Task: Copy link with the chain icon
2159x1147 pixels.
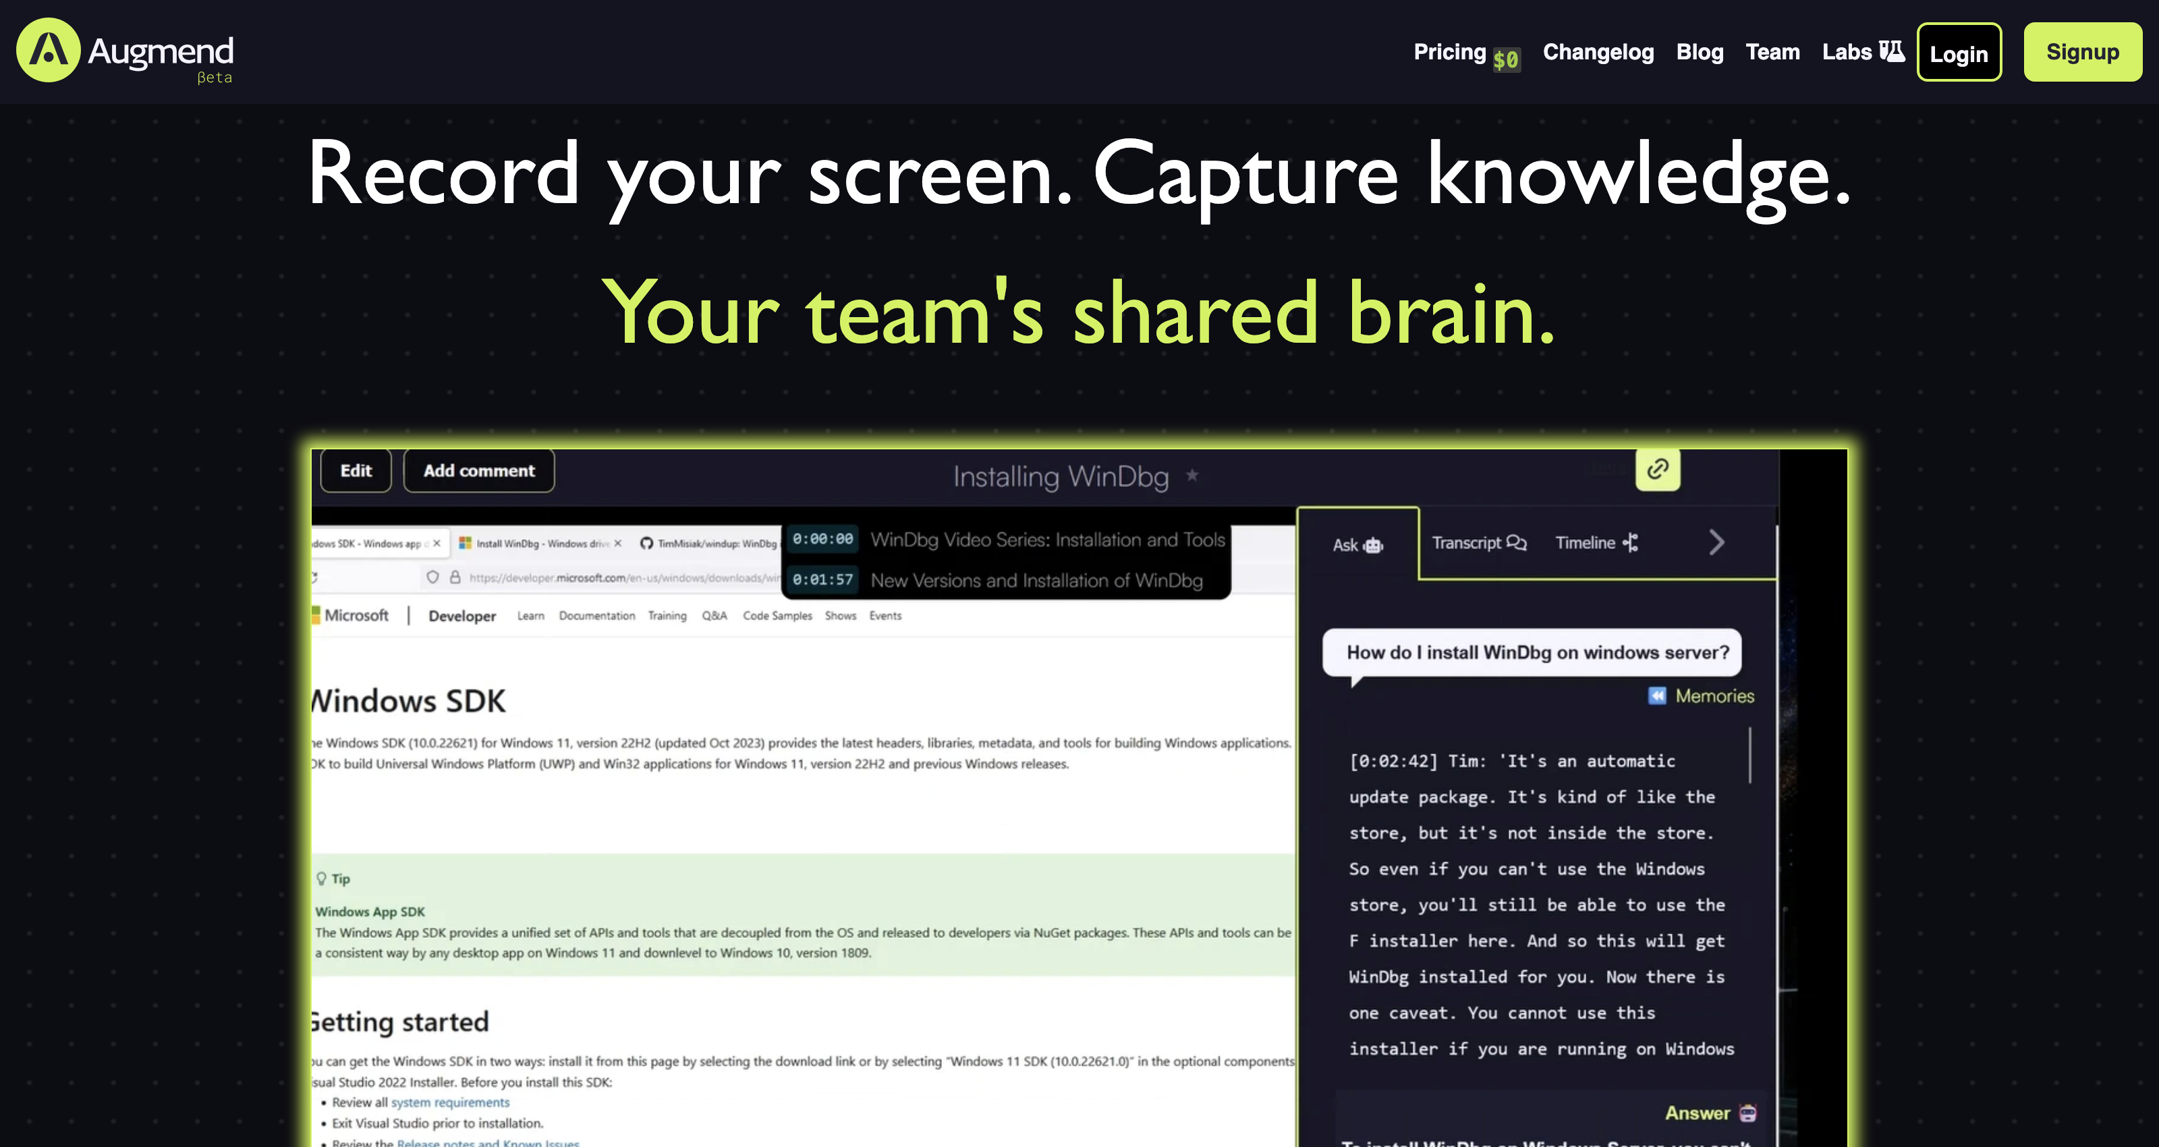Action: [x=1658, y=470]
